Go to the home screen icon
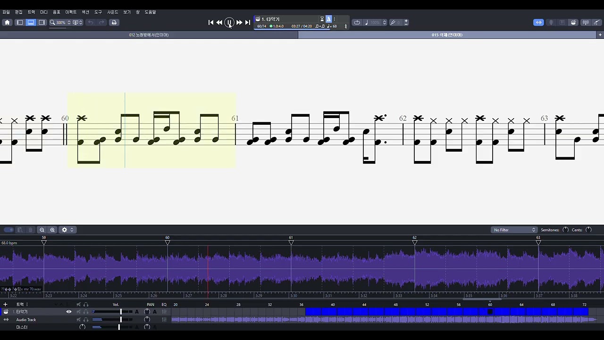 tap(7, 22)
